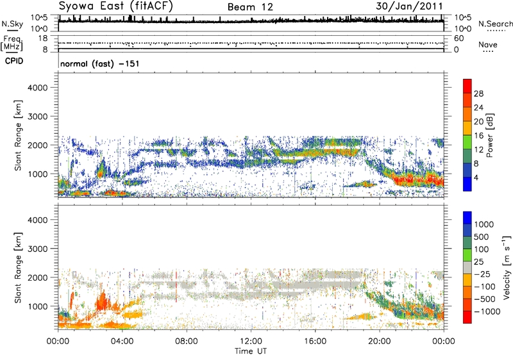Viewport: 513px width, 355px height.
Task: Select the dark green 8–12 dB Power segment
Action: 467,156
